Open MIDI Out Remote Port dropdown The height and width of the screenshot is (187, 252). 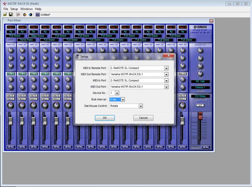(x=166, y=74)
